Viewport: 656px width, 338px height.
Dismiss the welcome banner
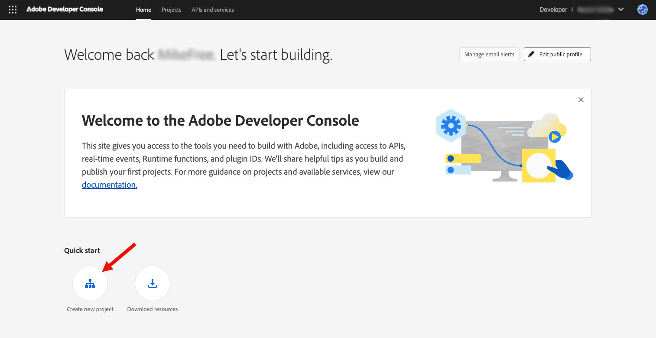tap(581, 99)
